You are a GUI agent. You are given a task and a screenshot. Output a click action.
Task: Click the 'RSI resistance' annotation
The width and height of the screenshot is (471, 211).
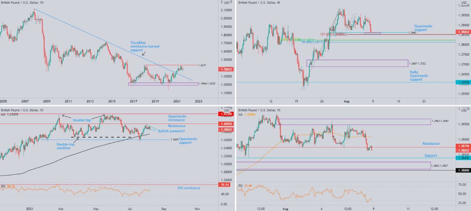[x=189, y=188]
